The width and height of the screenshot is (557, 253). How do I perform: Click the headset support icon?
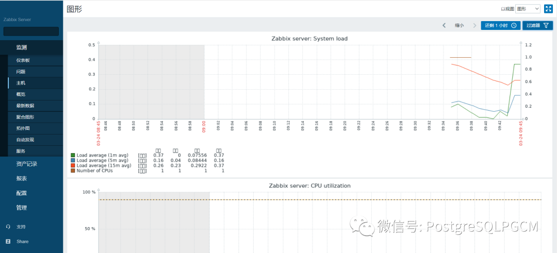click(x=8, y=227)
